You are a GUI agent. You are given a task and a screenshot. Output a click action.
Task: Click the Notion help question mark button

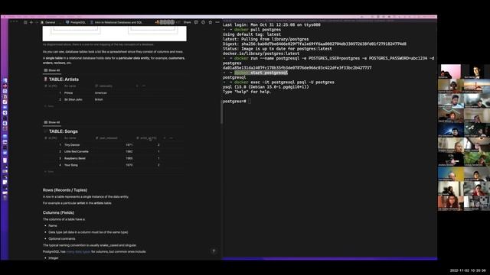click(x=214, y=251)
